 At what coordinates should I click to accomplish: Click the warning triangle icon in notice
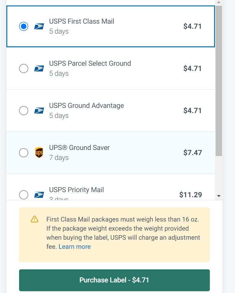tap(35, 219)
